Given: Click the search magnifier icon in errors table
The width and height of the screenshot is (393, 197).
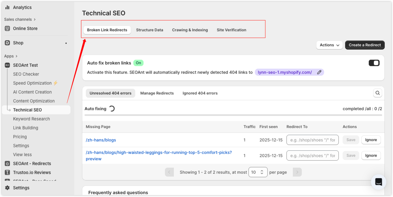Looking at the screenshot, I should click(377, 93).
